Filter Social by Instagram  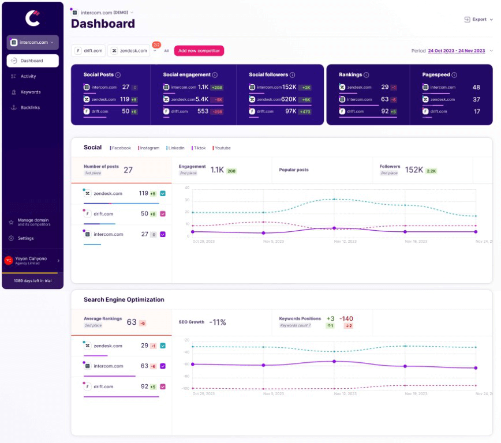(149, 148)
